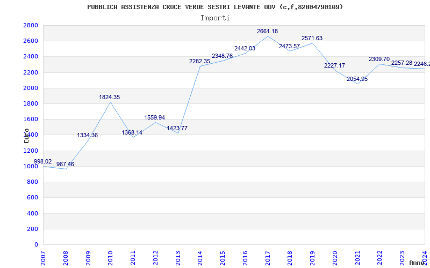The width and height of the screenshot is (430, 268).
Task: Click the 2009 year axis label
Action: (x=88, y=258)
